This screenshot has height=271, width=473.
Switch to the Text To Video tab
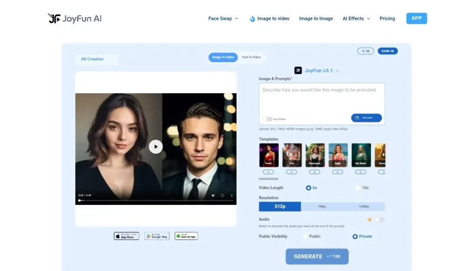point(251,57)
